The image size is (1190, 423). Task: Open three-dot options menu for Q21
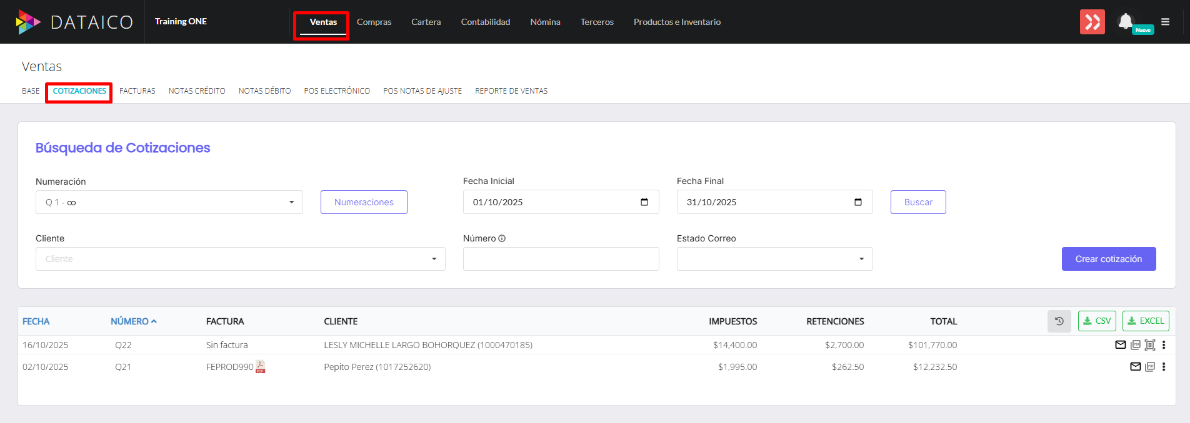(1164, 367)
